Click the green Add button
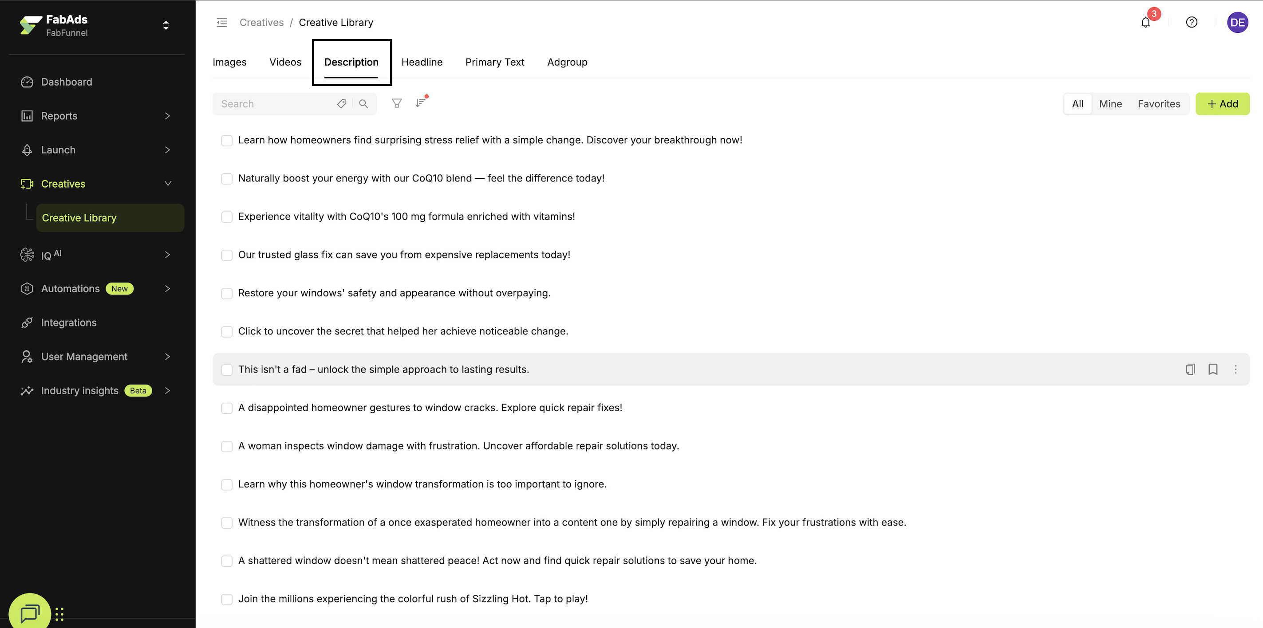Viewport: 1263px width, 628px height. (x=1222, y=104)
